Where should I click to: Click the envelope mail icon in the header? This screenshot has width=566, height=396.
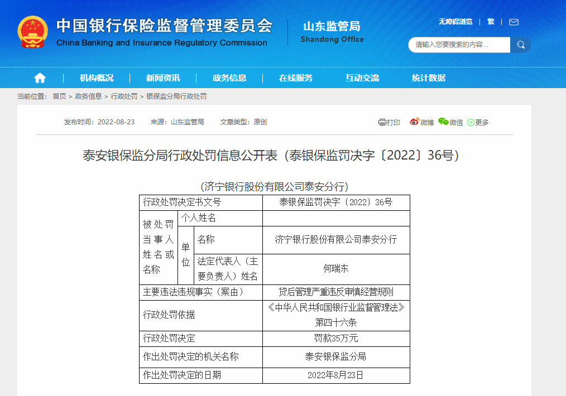(x=513, y=22)
